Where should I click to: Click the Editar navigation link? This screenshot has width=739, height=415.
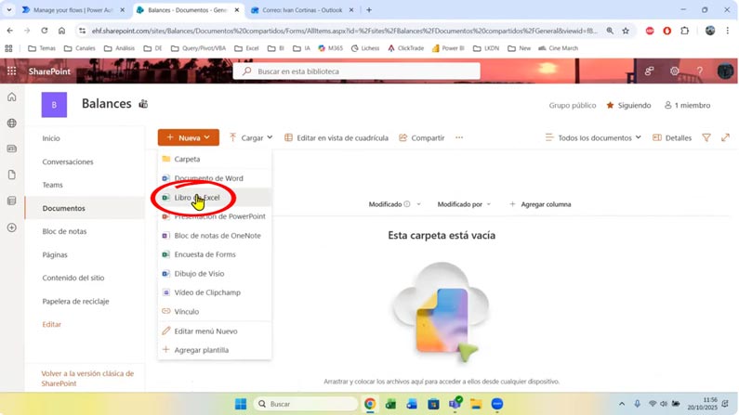point(52,324)
